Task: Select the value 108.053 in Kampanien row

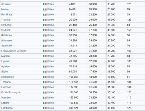Action: pos(74,77)
